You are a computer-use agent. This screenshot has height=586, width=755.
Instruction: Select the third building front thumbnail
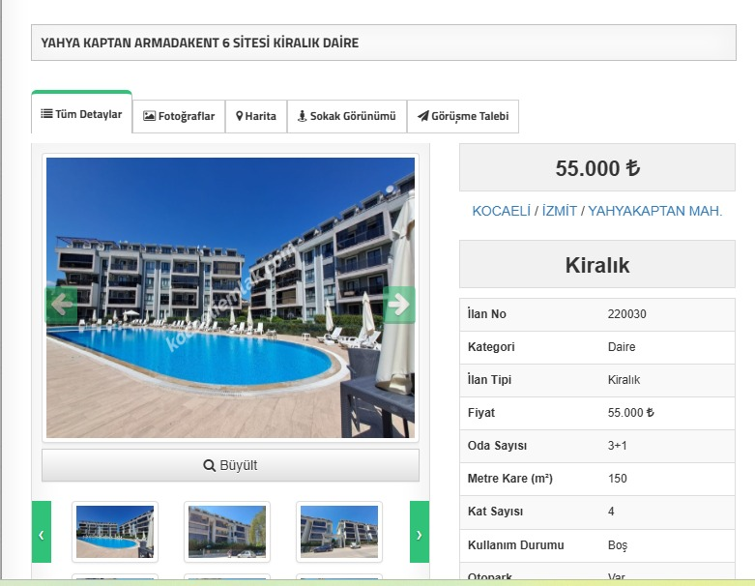coord(339,532)
